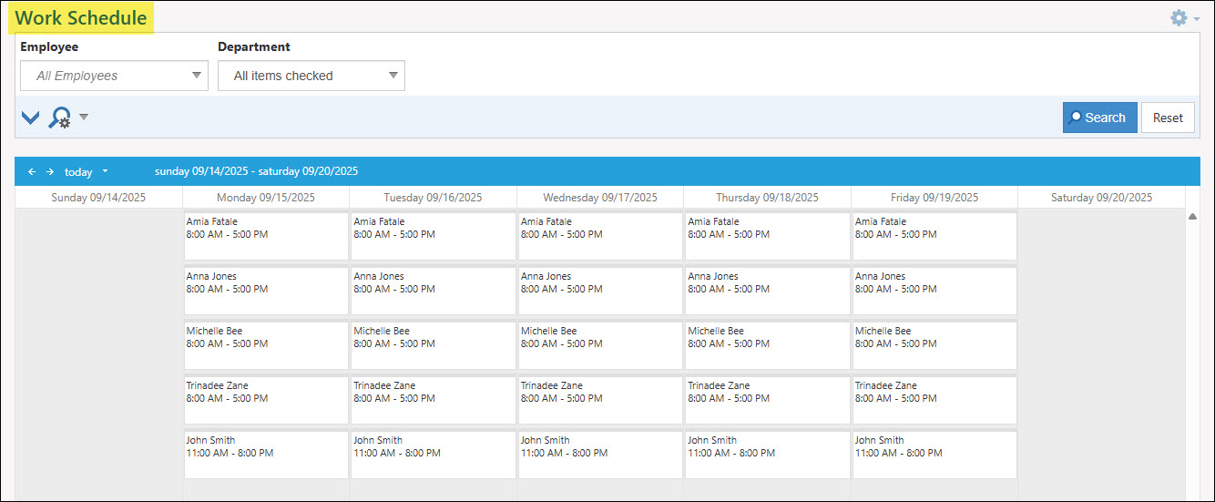Open the Department dropdown list
Image resolution: width=1215 pixels, height=502 pixels.
[393, 76]
